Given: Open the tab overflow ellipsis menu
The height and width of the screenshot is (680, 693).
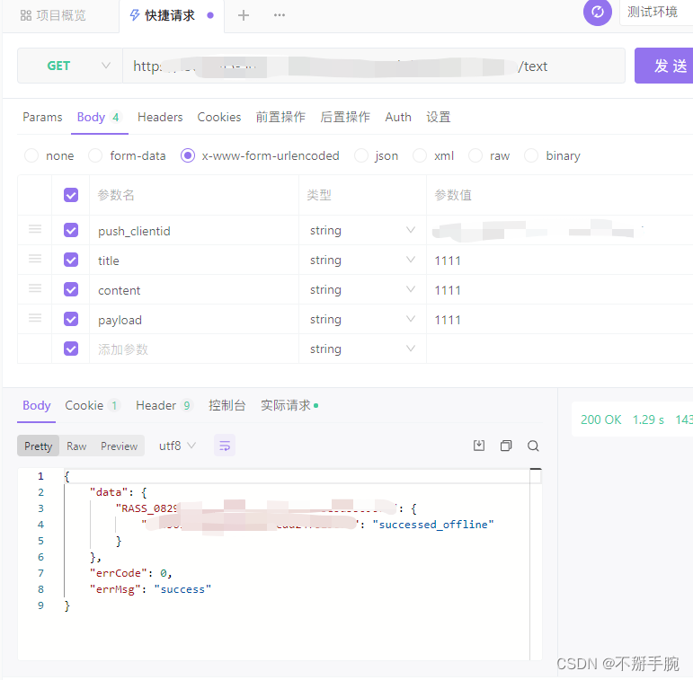Looking at the screenshot, I should point(280,15).
